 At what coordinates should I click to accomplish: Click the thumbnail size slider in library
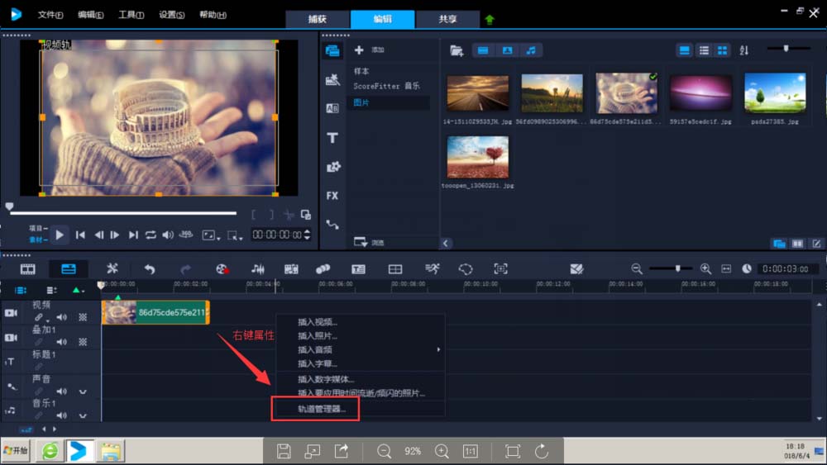pyautogui.click(x=786, y=49)
